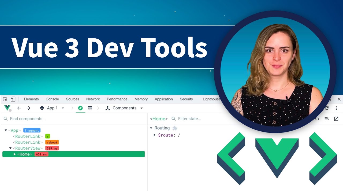
Task: Click the 639 ms badge on RouterView
Action: [52, 148]
